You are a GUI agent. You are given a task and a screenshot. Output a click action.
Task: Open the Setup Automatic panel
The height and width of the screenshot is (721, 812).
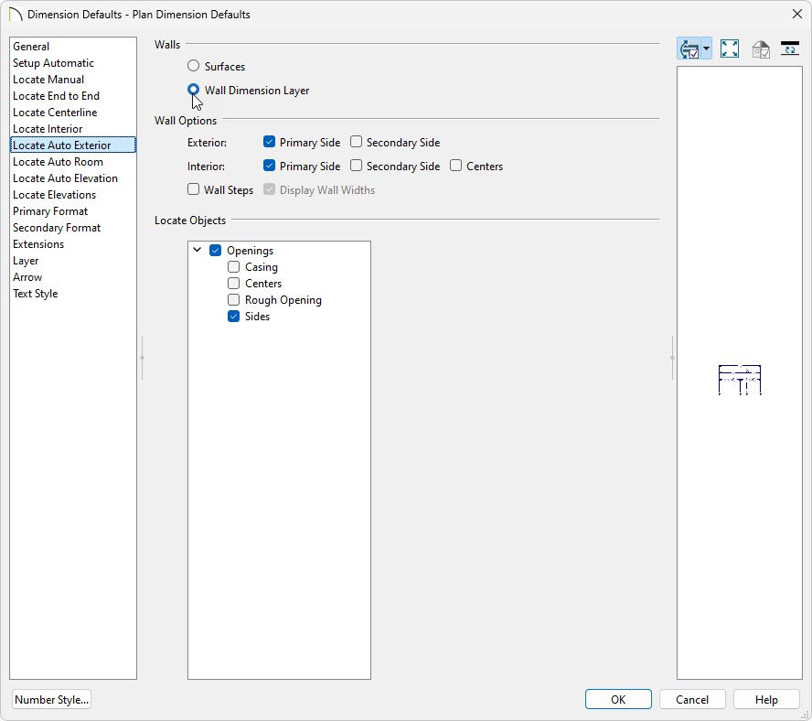tap(73, 63)
